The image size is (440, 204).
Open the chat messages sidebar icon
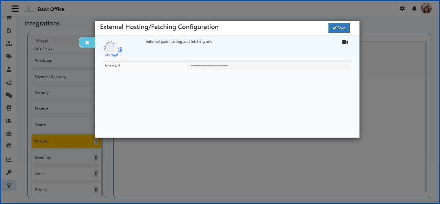[x=9, y=95]
